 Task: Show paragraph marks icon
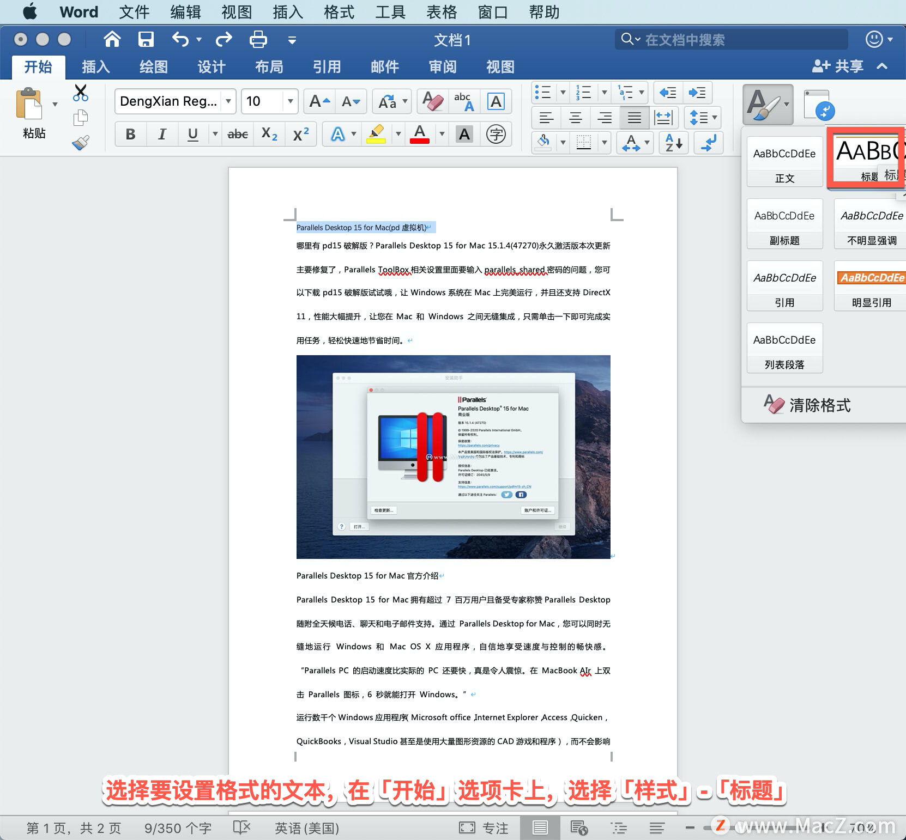[709, 143]
